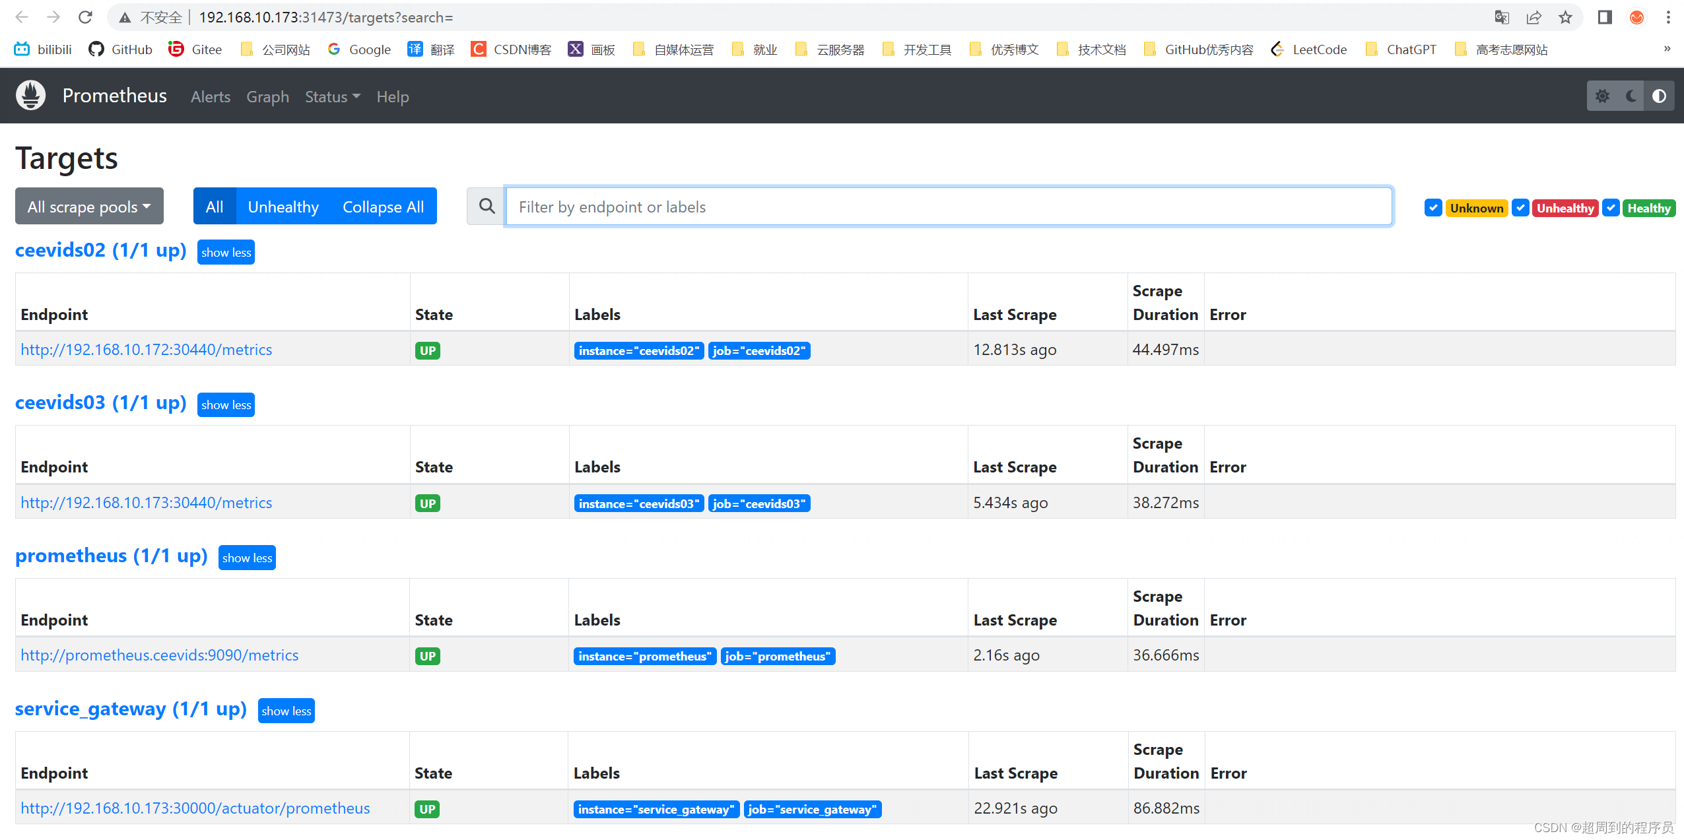Open Gitee bookmark
Viewport: 1684px width, 840px height.
[195, 49]
